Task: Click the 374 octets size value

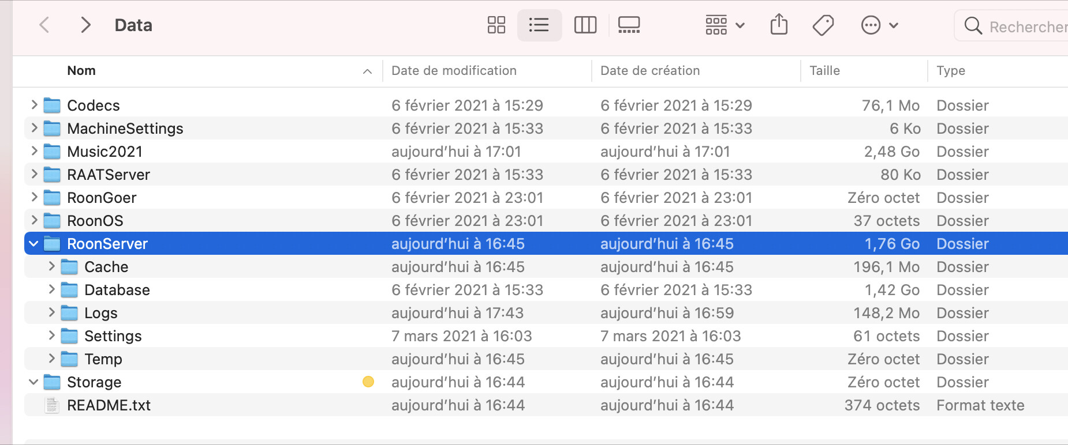Action: click(882, 405)
